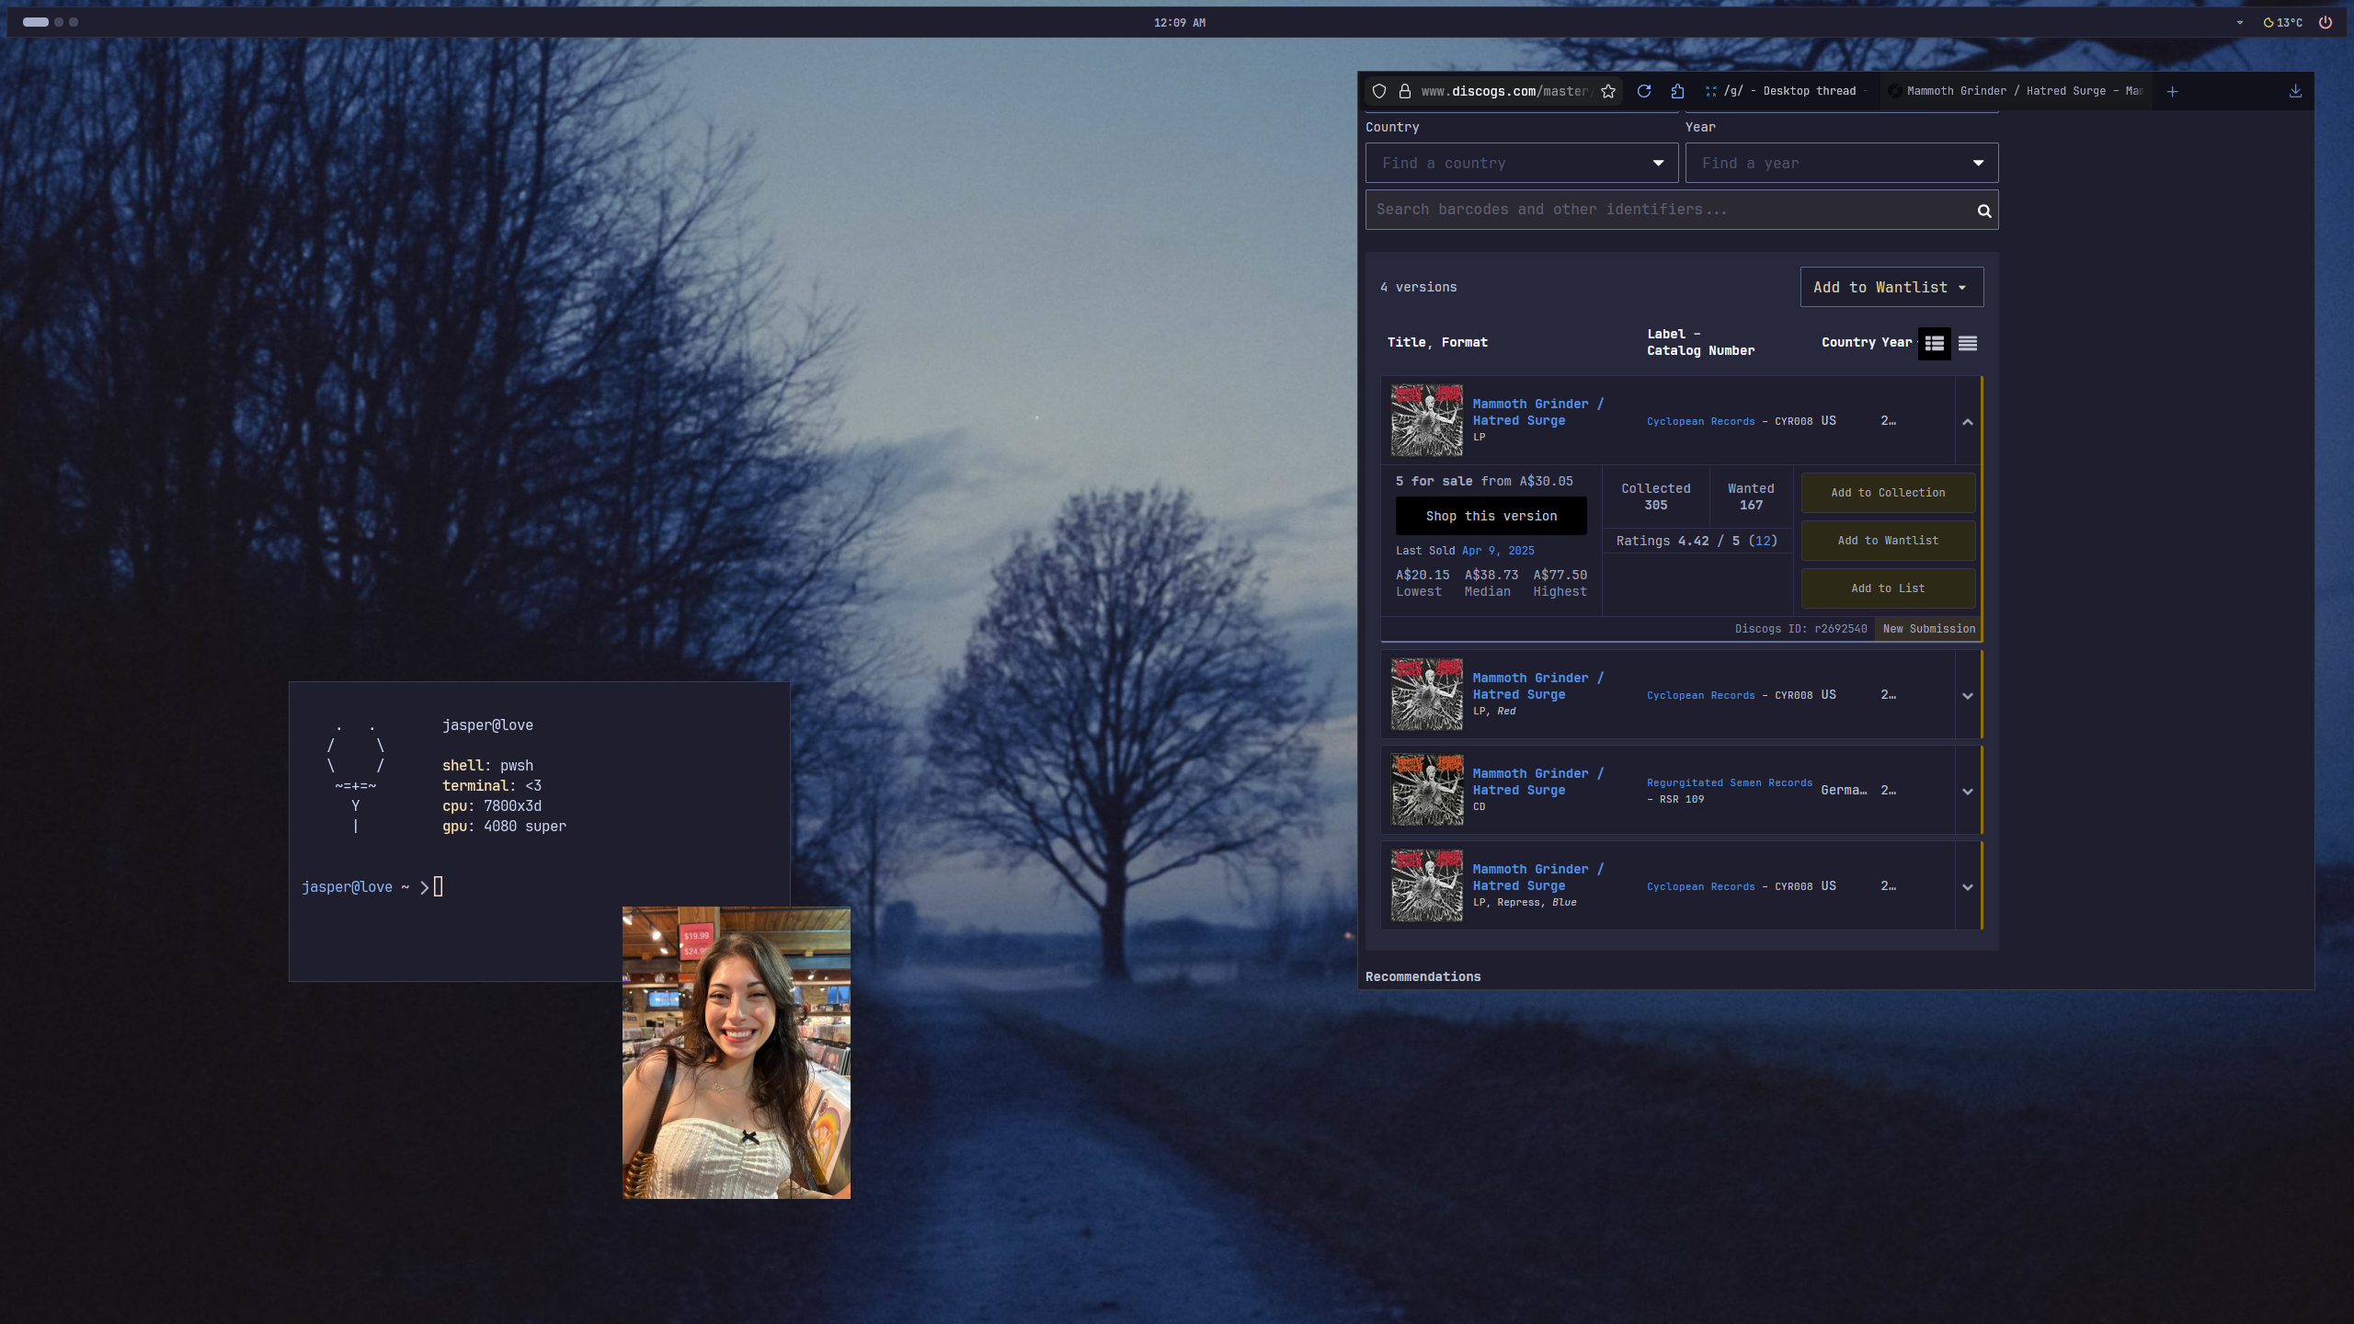This screenshot has height=1324, width=2354.
Task: Bookmark page with star icon
Action: point(1608,91)
